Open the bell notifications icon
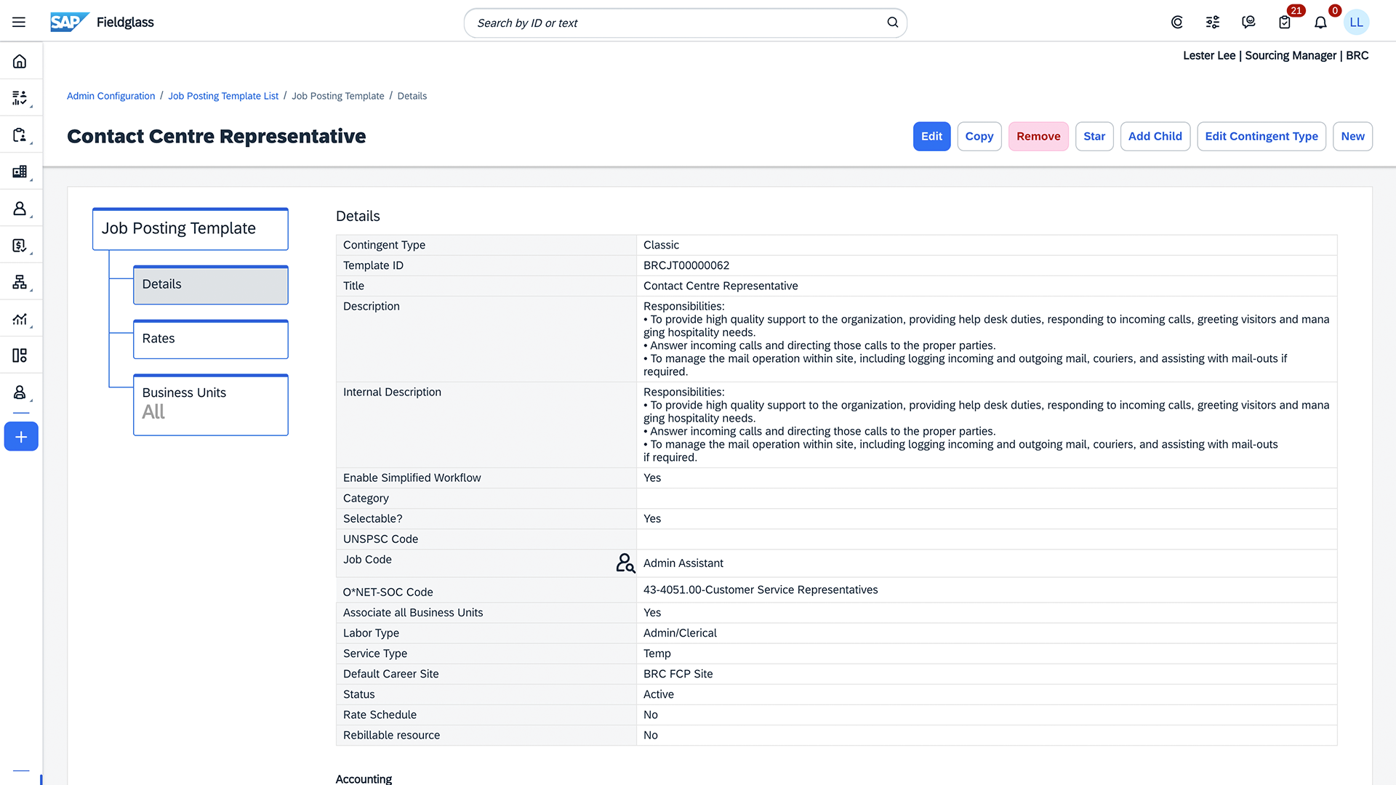The width and height of the screenshot is (1396, 785). point(1320,23)
